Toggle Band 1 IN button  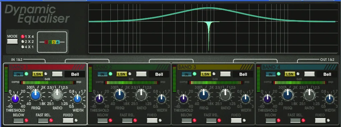(18, 74)
